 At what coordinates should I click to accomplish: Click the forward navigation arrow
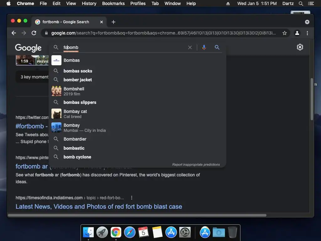[x=24, y=33]
